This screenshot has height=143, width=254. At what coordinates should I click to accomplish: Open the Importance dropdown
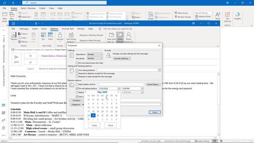tap(95, 54)
